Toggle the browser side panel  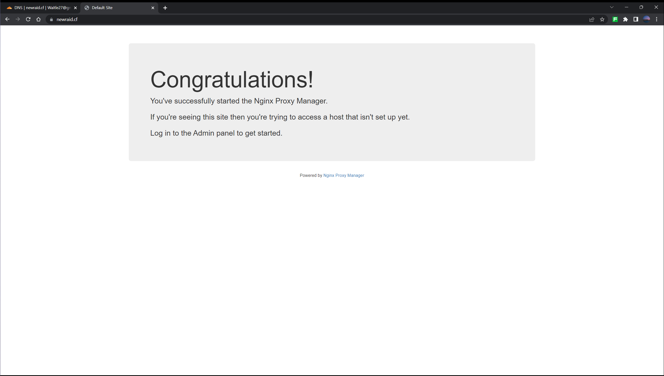coord(636,19)
